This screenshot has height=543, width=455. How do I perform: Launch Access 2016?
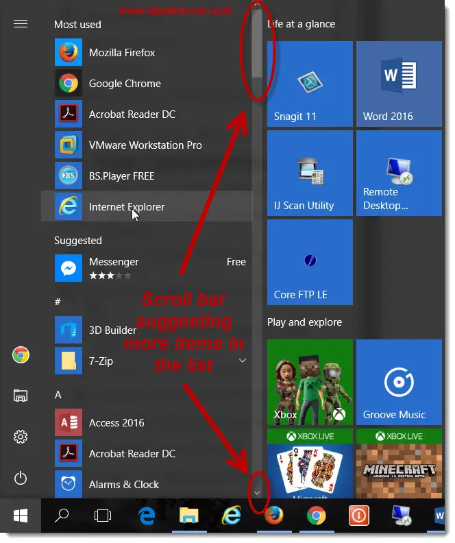click(x=147, y=423)
